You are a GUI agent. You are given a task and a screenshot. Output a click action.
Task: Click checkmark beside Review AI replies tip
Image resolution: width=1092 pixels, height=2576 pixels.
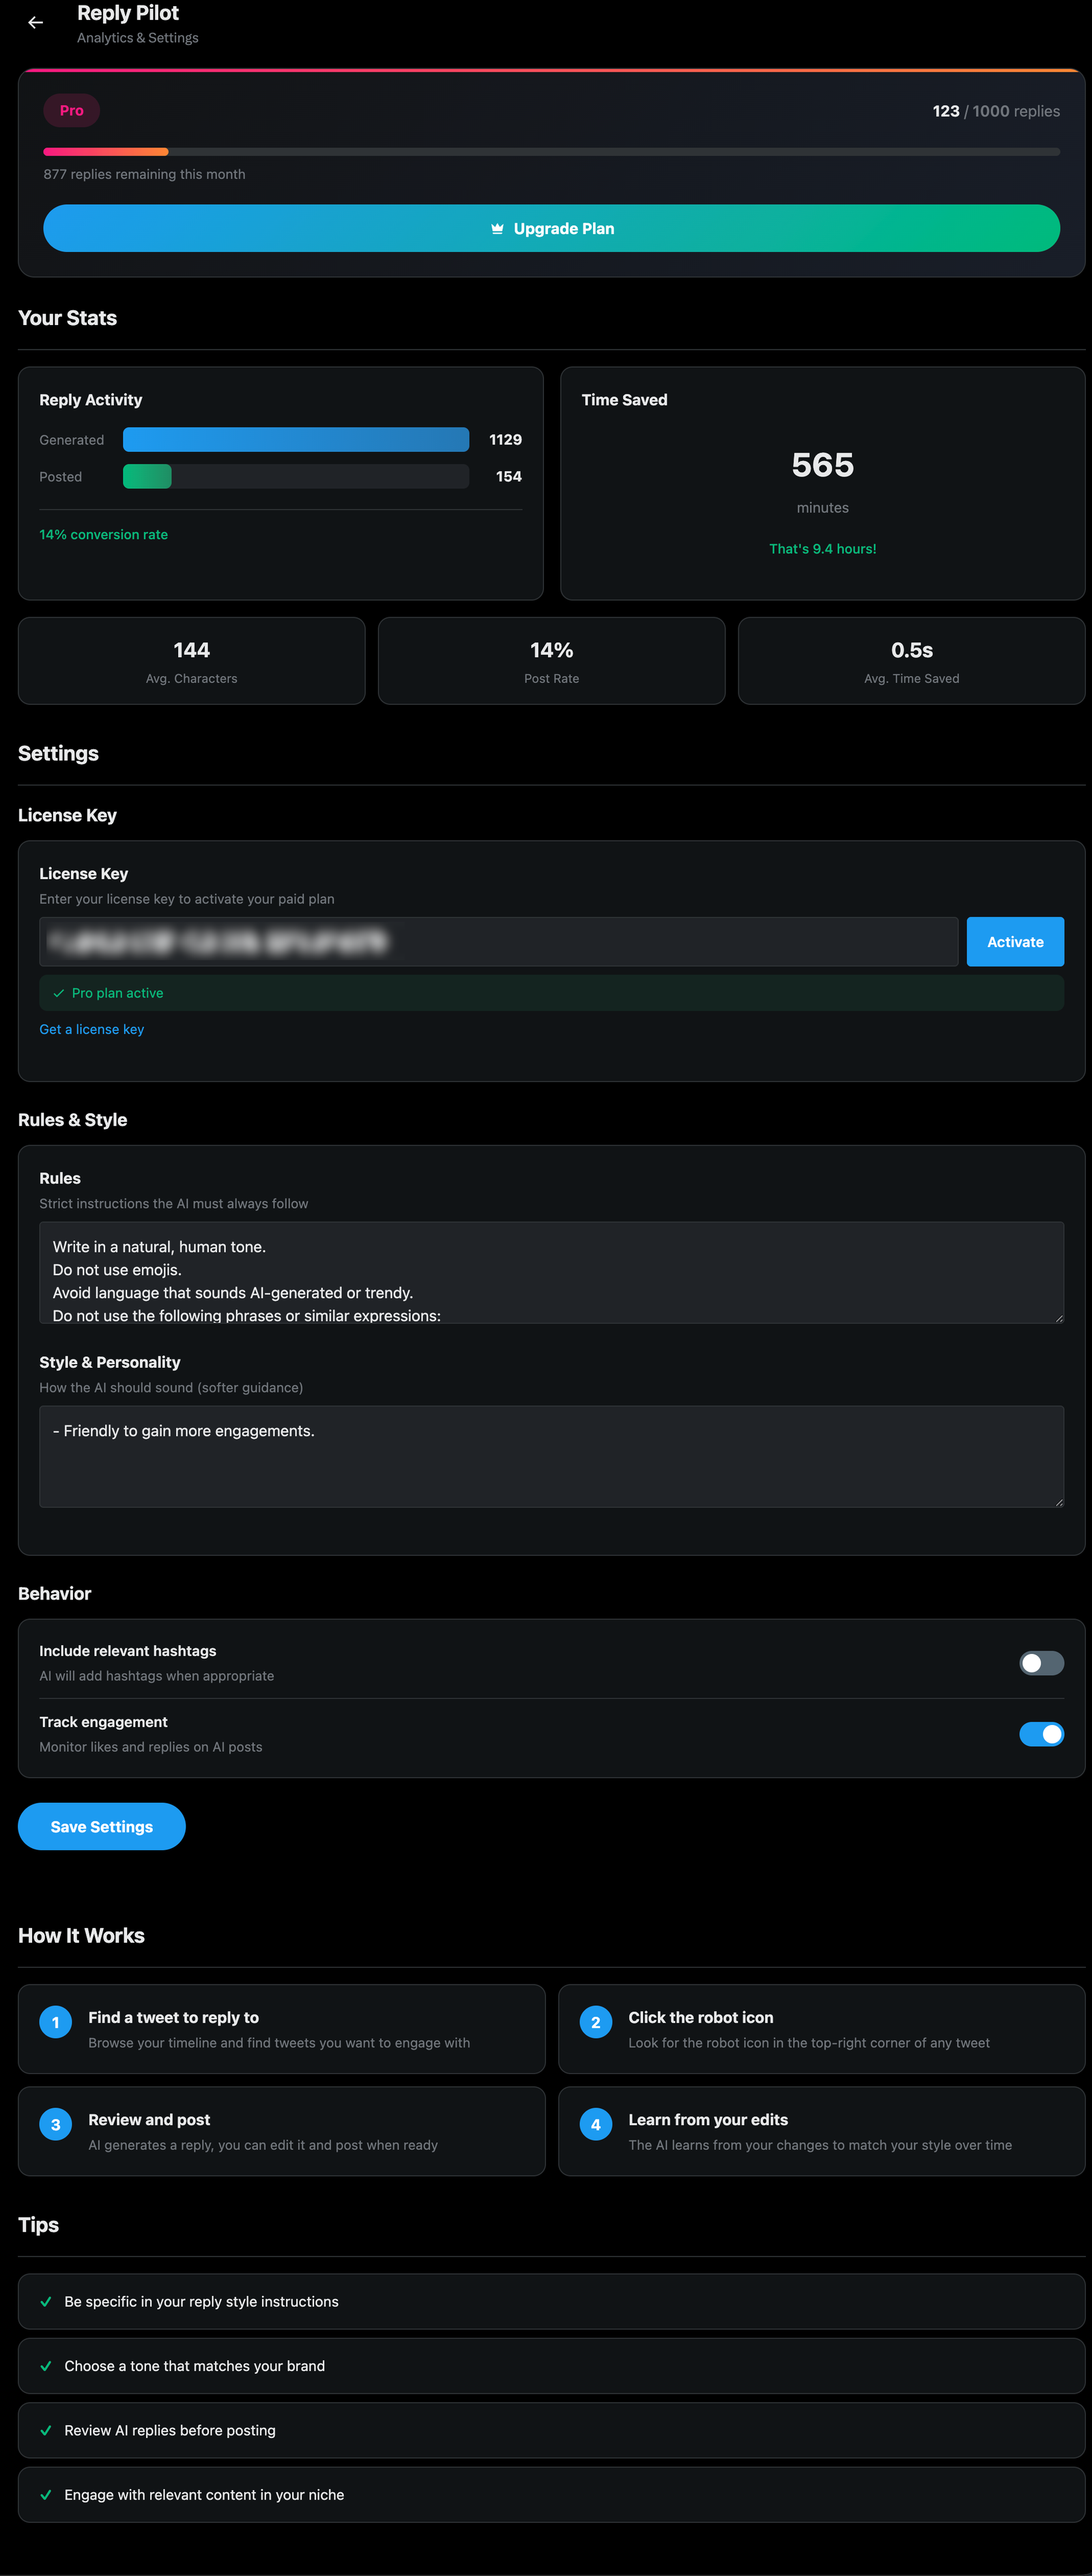[x=46, y=2430]
